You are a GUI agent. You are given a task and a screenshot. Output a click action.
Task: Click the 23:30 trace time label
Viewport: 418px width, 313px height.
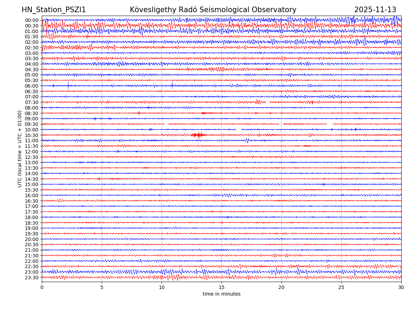[x=31, y=278]
